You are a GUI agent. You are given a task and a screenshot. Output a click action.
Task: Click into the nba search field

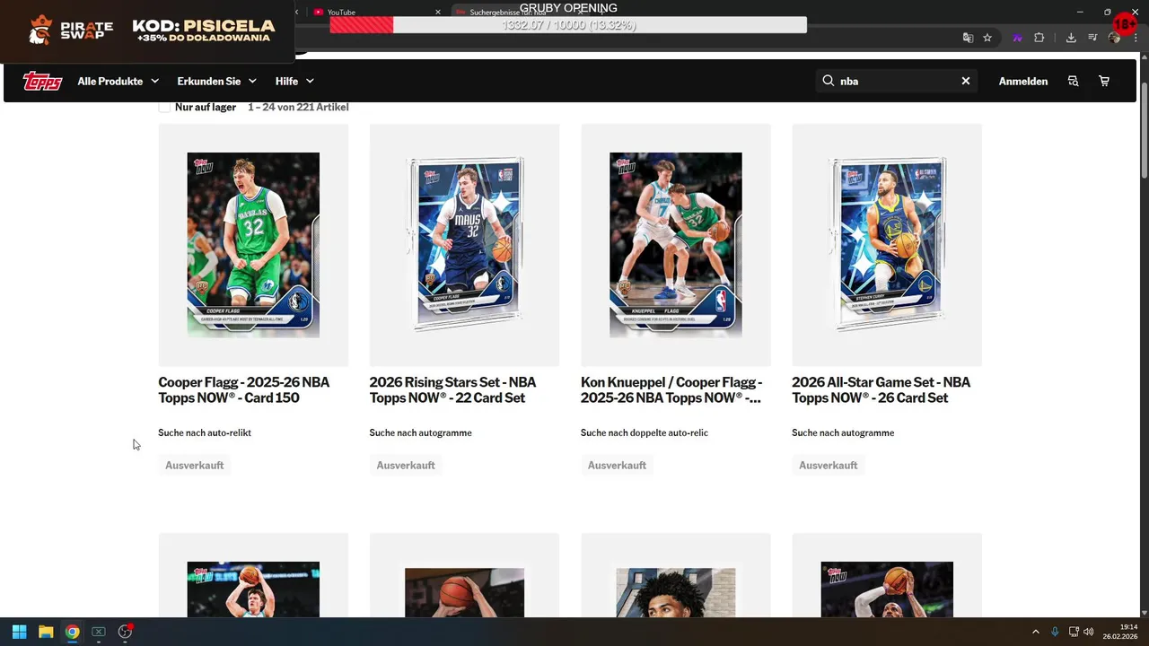pos(896,81)
